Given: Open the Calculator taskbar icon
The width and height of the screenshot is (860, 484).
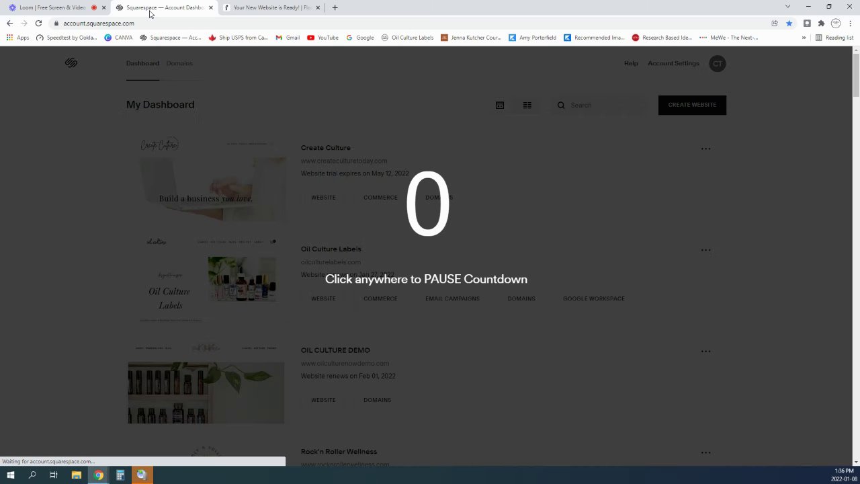Looking at the screenshot, I should point(120,475).
